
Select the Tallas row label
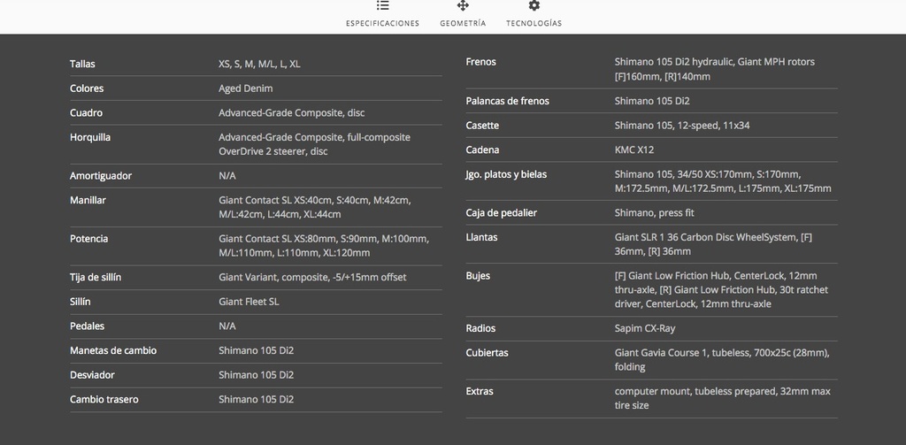tap(82, 65)
